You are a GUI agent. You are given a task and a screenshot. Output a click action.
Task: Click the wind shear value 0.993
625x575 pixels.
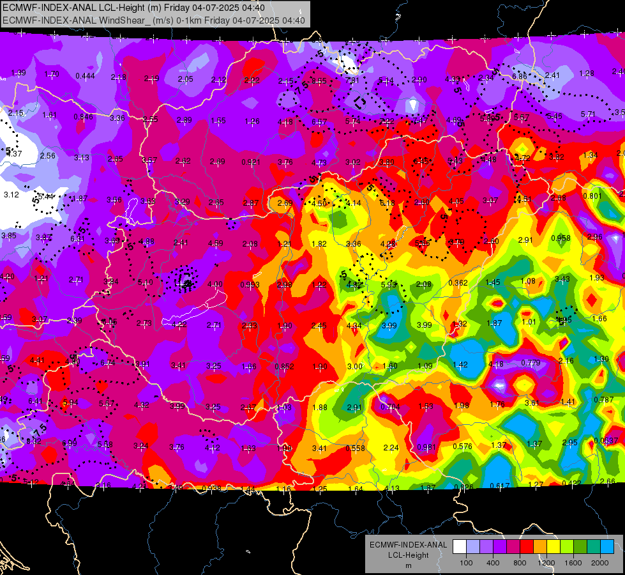[x=250, y=285]
